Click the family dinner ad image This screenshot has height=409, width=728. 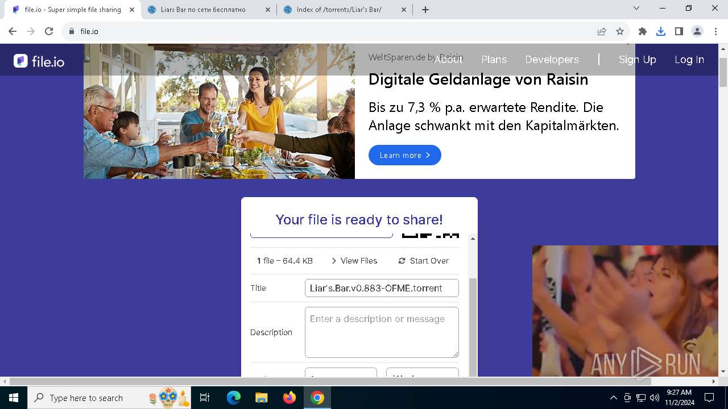[219, 111]
